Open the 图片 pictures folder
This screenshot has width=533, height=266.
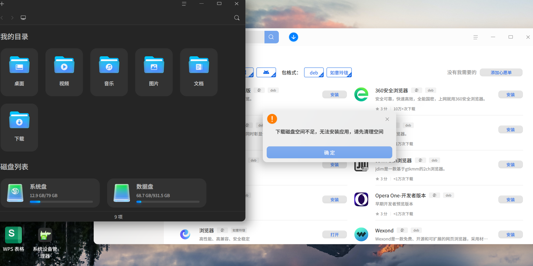click(154, 72)
